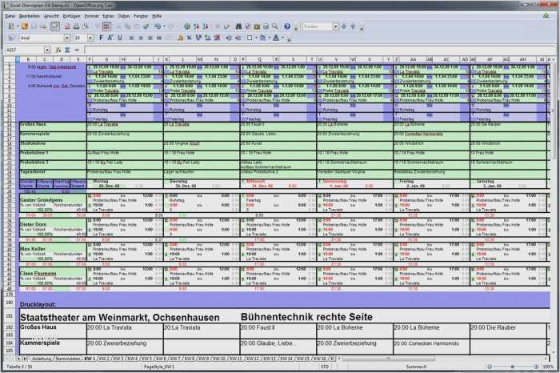This screenshot has width=560, height=373.
Task: Click the Format Paintbrush icon
Action: point(146,26)
